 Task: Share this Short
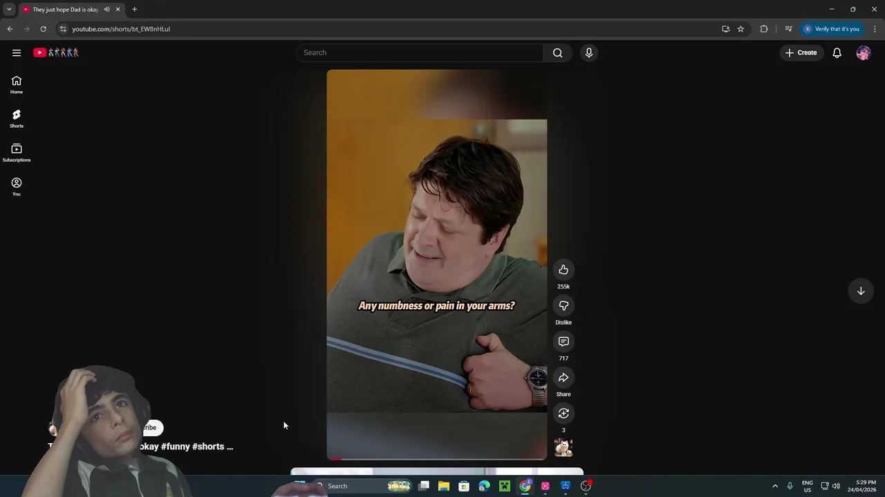click(x=563, y=378)
